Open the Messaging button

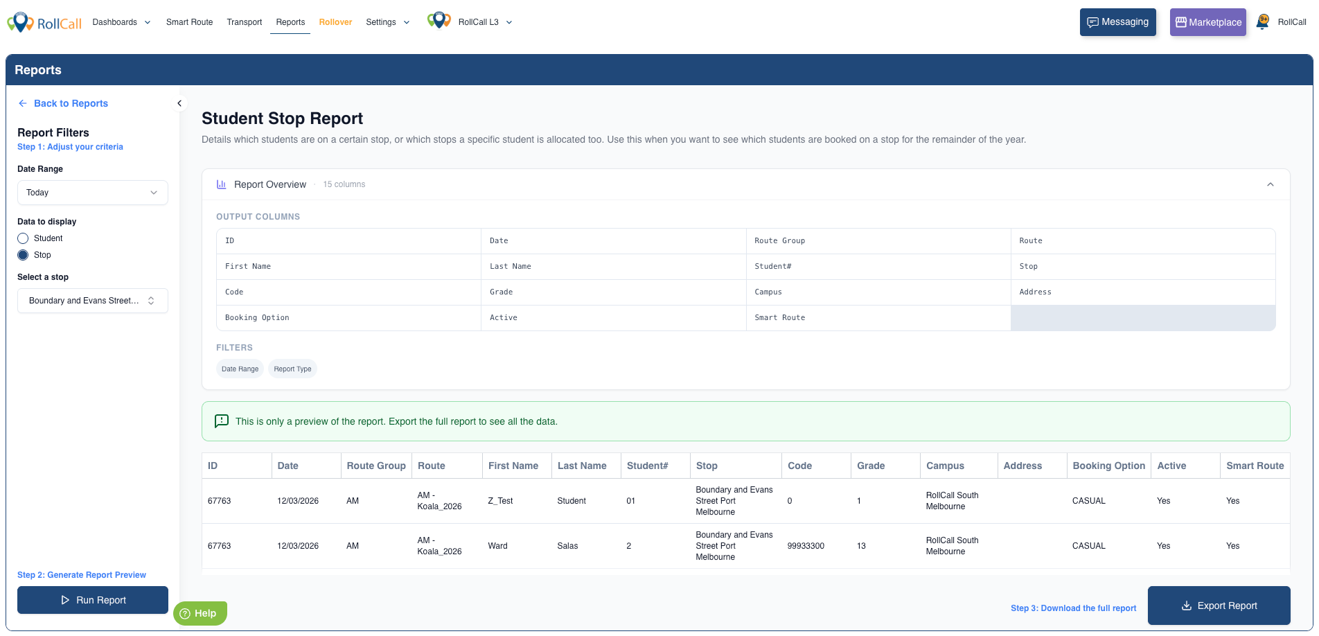pos(1117,22)
